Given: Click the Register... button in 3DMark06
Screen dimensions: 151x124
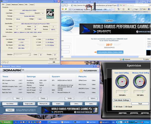Looking at the screenshot, I should click(x=10, y=110).
